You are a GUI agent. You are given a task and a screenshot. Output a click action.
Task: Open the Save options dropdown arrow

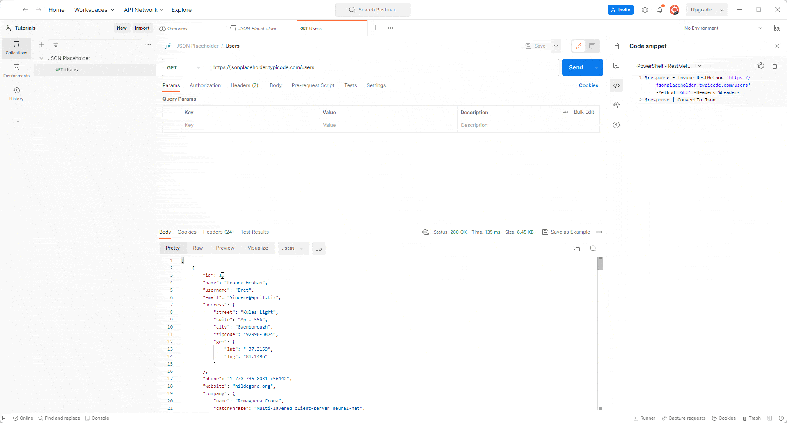pyautogui.click(x=556, y=46)
